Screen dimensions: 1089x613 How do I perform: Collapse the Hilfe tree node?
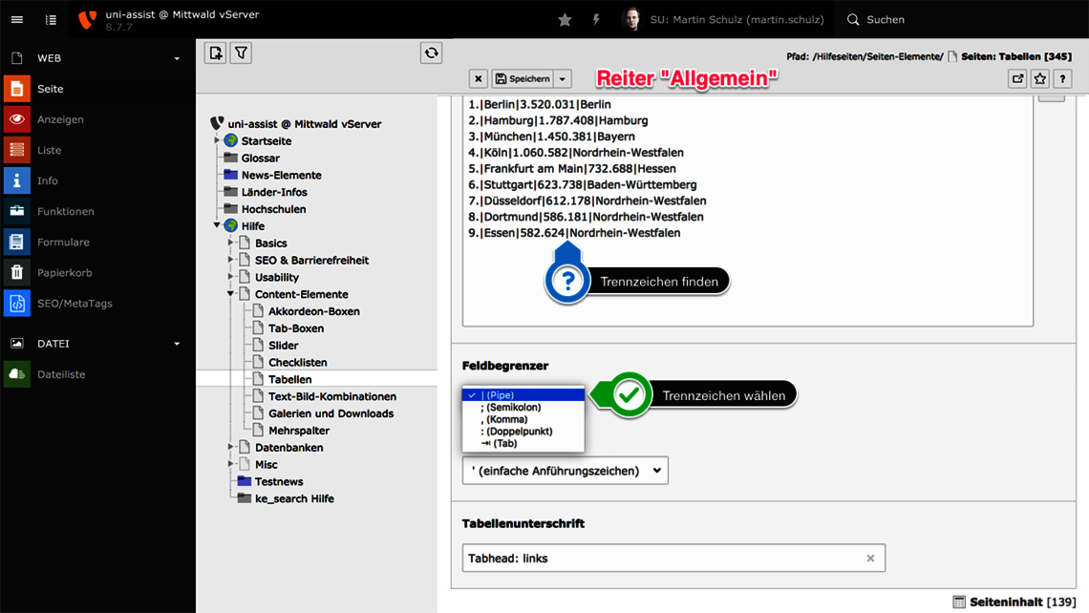tap(217, 225)
